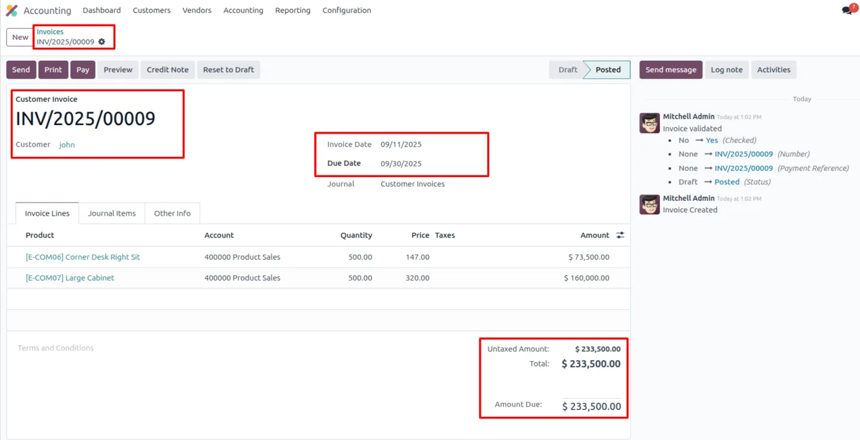Click the amount $ 73,500.00 cell
The height and width of the screenshot is (440, 860).
pos(589,257)
